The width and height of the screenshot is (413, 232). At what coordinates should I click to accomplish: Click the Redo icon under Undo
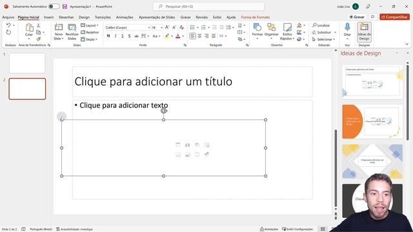click(x=8, y=32)
